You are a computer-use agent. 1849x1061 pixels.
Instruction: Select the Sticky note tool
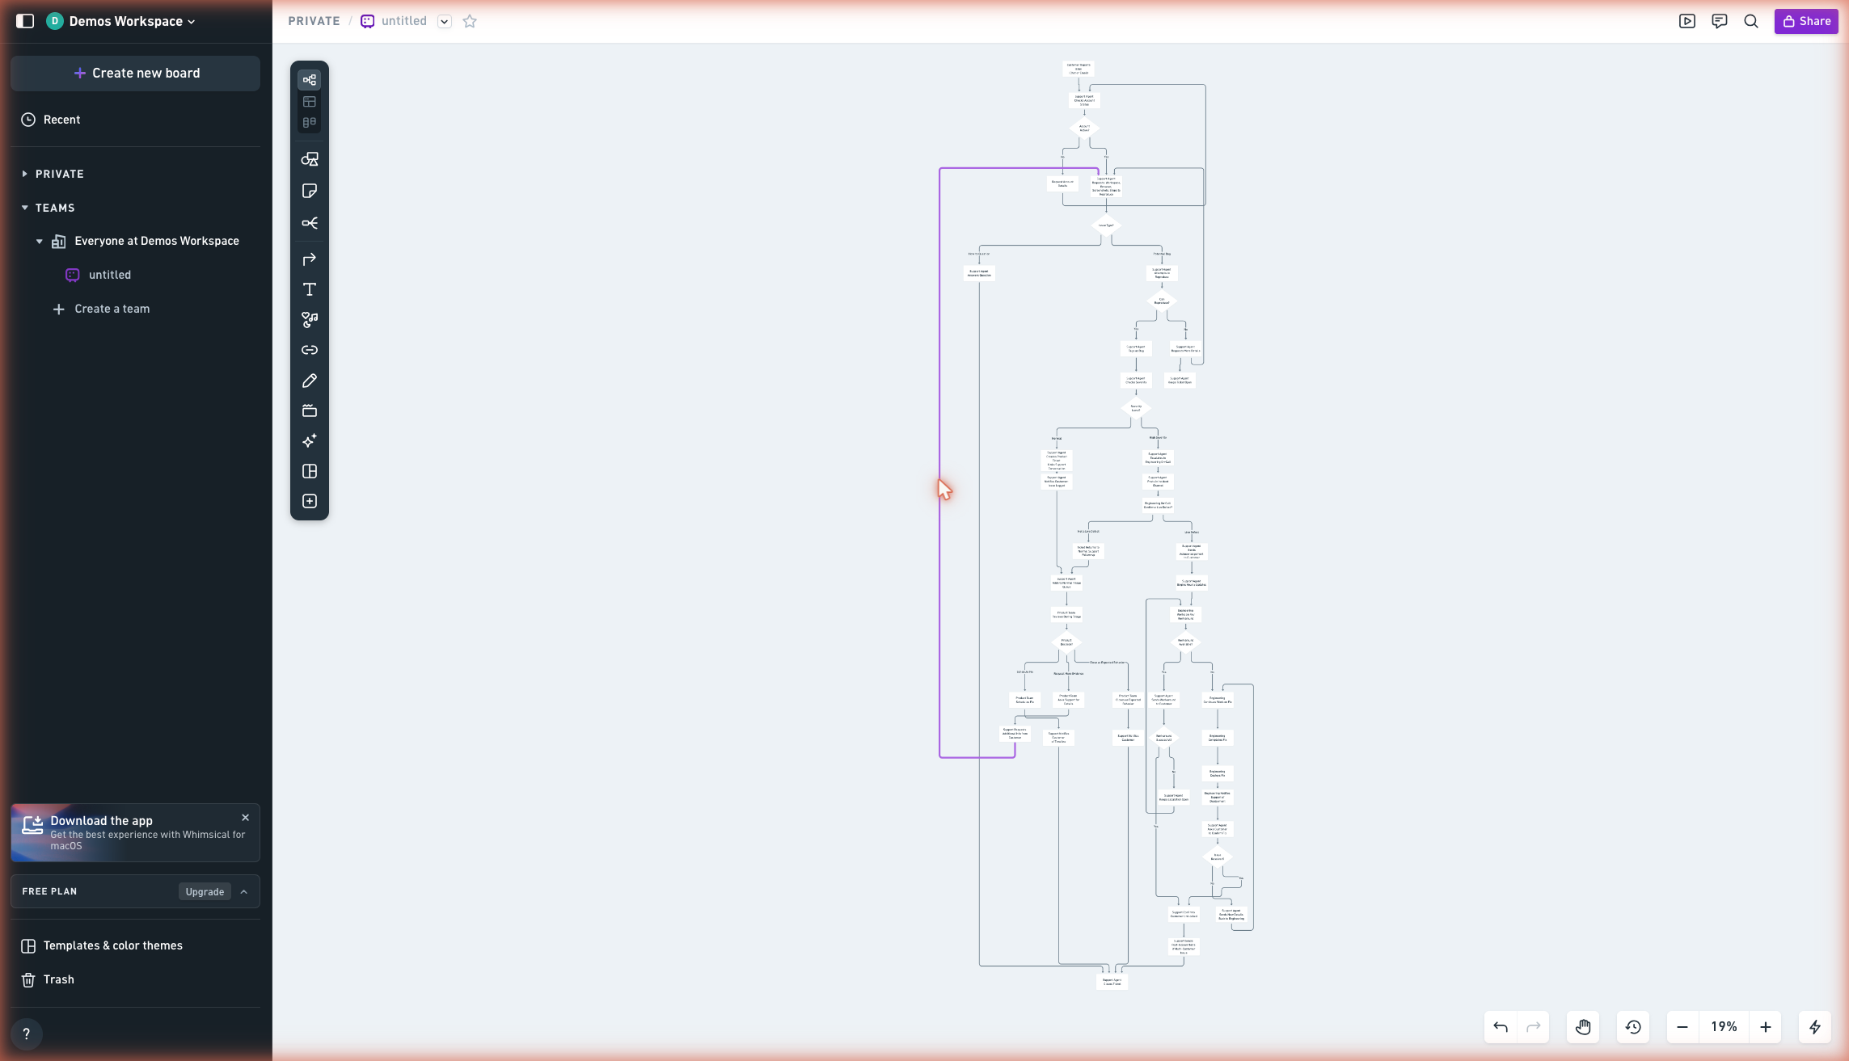click(310, 191)
